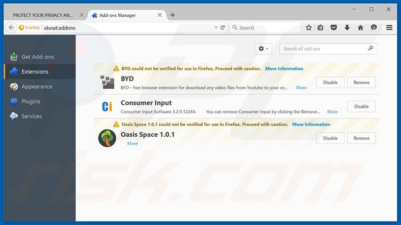Click the BYD warning triangle icon

click(116, 68)
